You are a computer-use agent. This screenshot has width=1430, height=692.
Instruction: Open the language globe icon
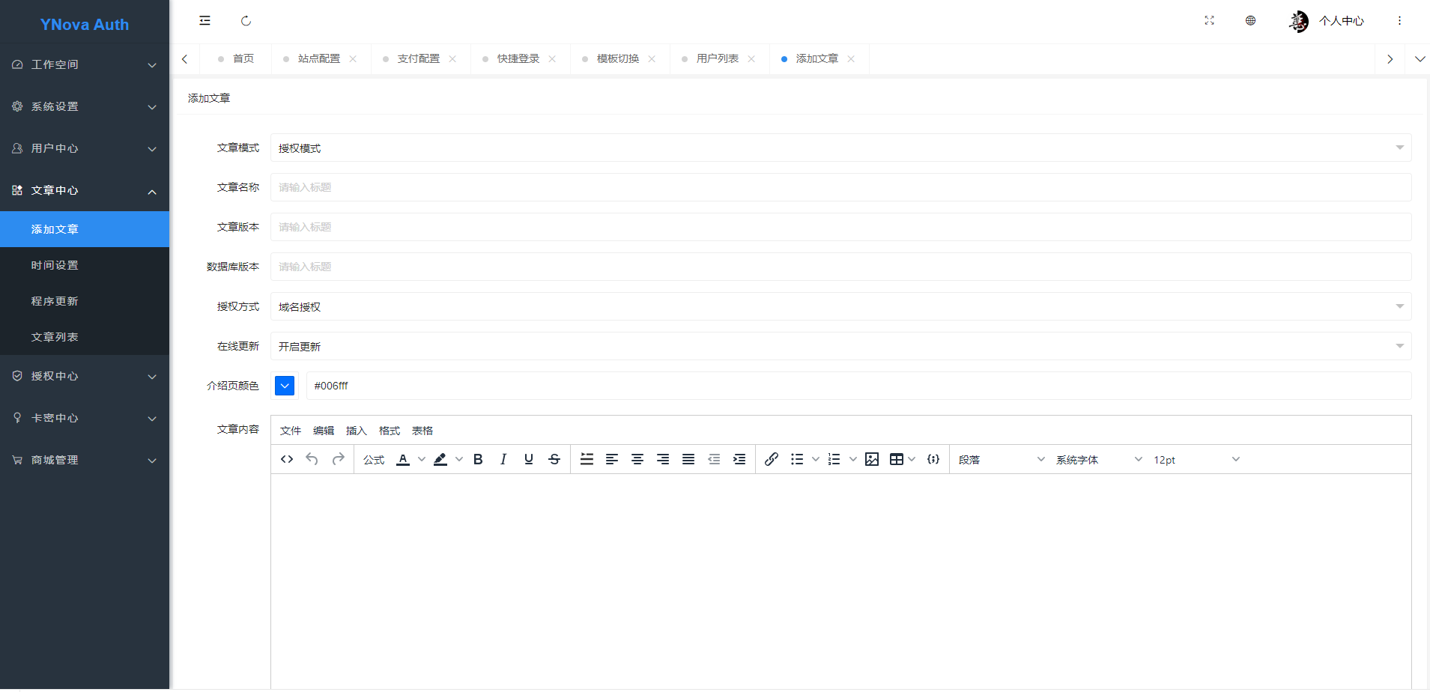tap(1250, 20)
